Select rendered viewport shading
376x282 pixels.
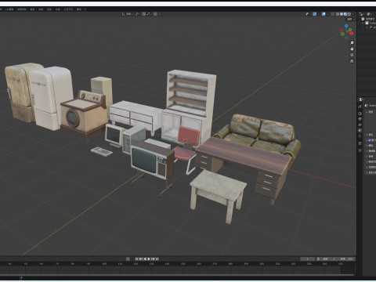click(x=349, y=14)
